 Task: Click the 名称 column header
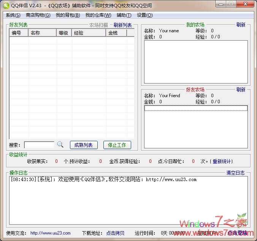(x=43, y=33)
